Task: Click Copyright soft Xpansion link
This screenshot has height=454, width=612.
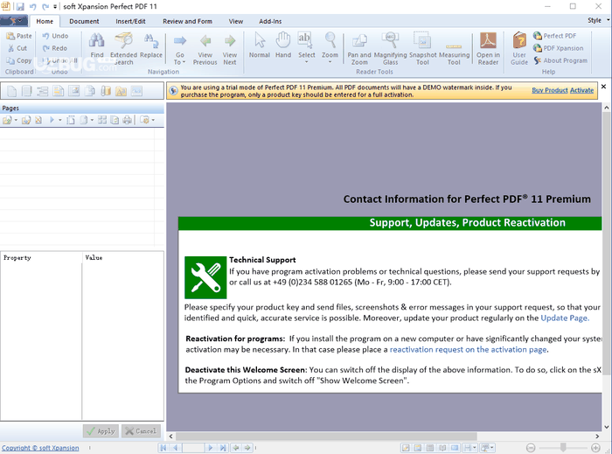Action: pyautogui.click(x=40, y=448)
